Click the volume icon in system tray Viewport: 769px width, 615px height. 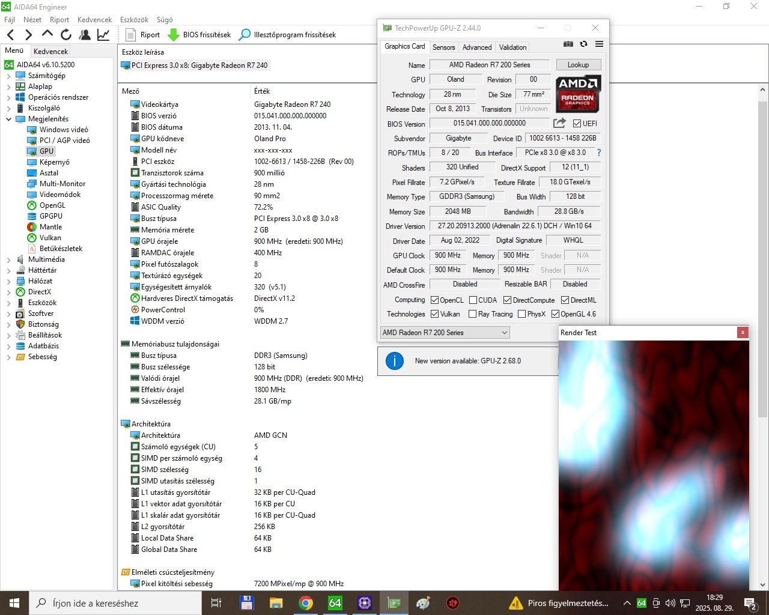click(x=670, y=603)
